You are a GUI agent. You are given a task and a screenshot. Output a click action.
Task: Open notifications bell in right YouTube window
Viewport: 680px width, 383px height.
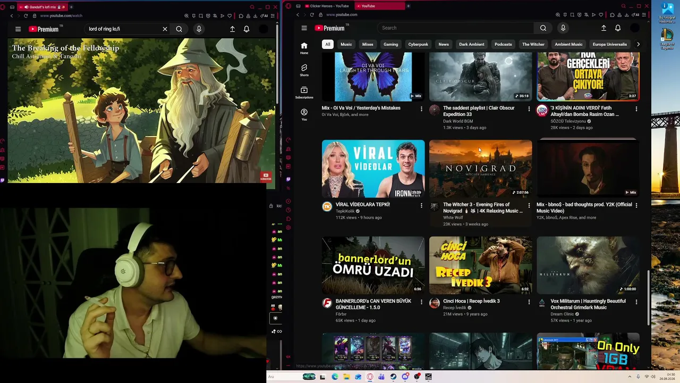click(618, 28)
